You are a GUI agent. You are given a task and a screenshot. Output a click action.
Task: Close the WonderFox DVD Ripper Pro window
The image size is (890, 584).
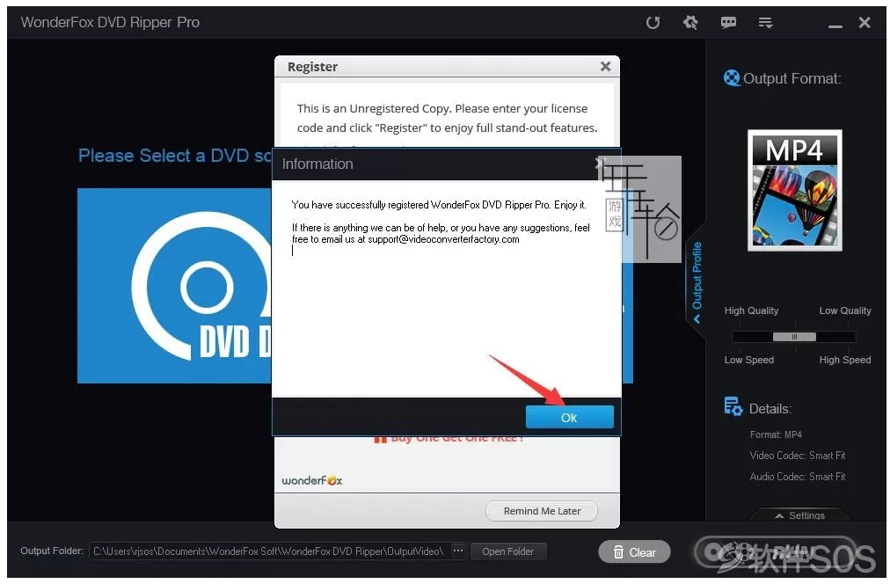[864, 23]
